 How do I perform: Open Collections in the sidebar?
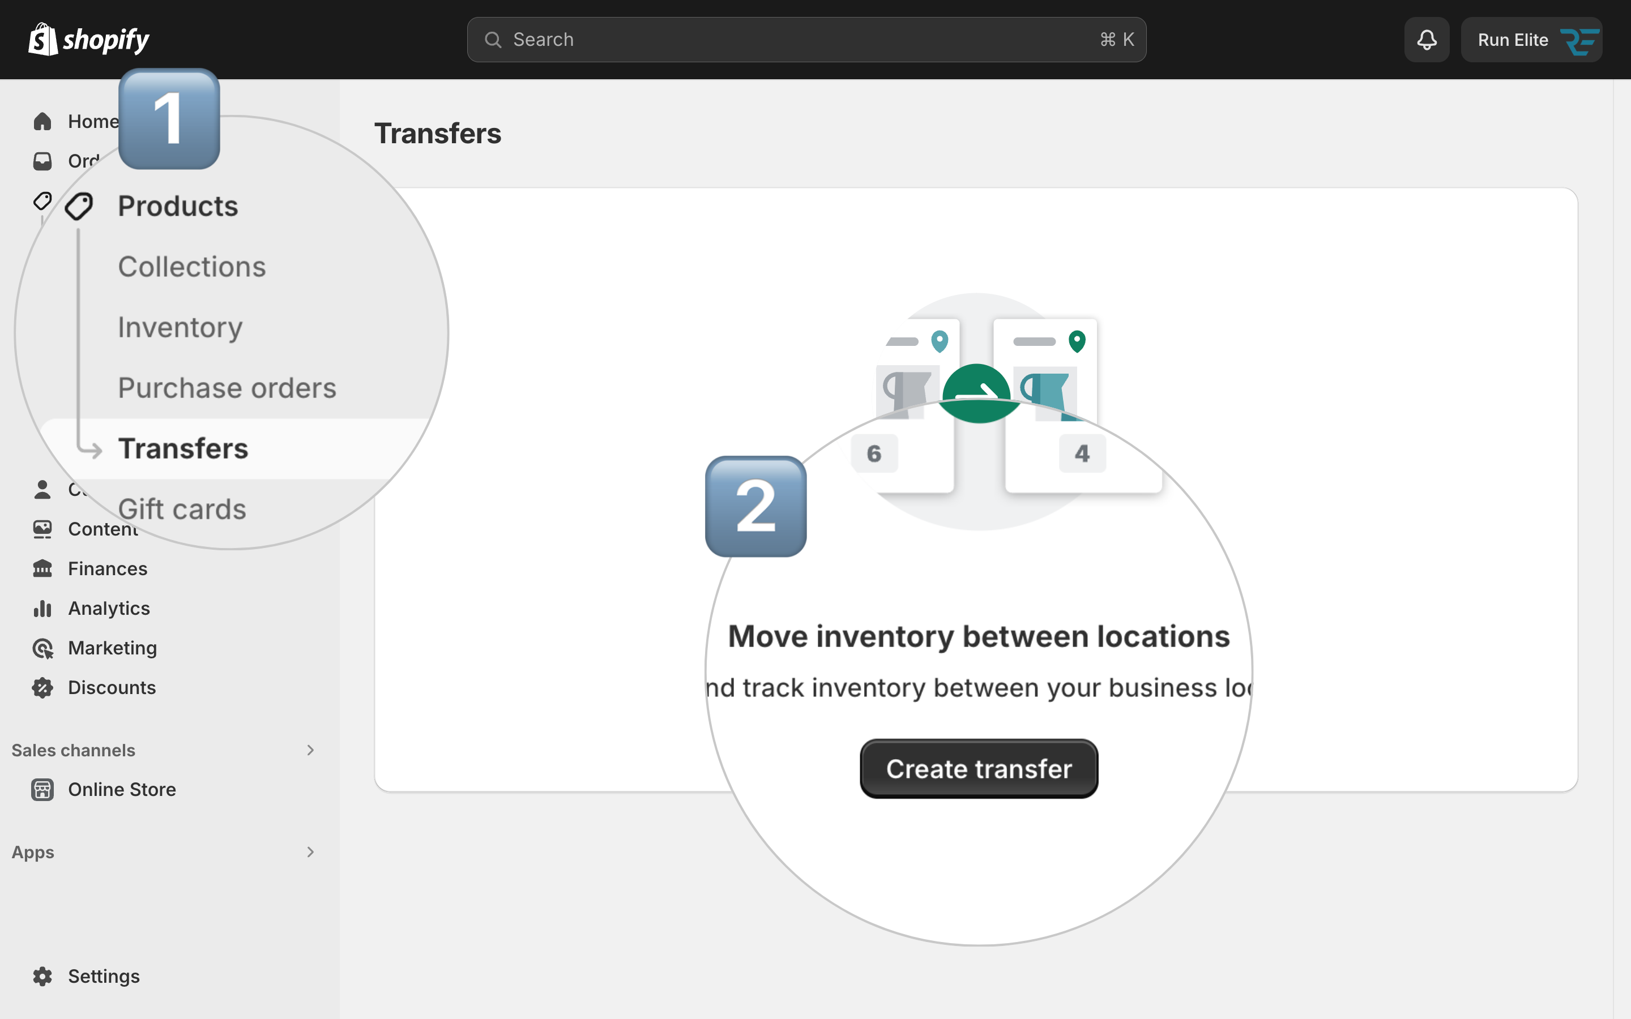tap(192, 267)
